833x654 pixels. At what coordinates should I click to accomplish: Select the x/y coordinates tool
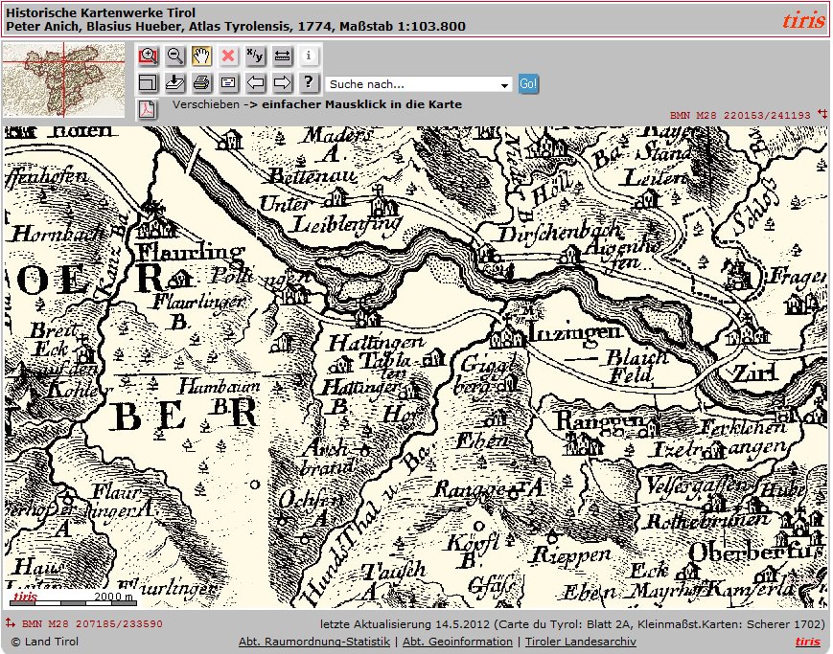point(255,56)
